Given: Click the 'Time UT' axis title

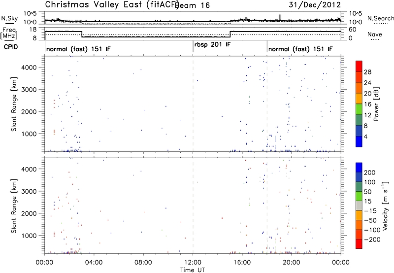Looking at the screenshot, I should pyautogui.click(x=193, y=270).
